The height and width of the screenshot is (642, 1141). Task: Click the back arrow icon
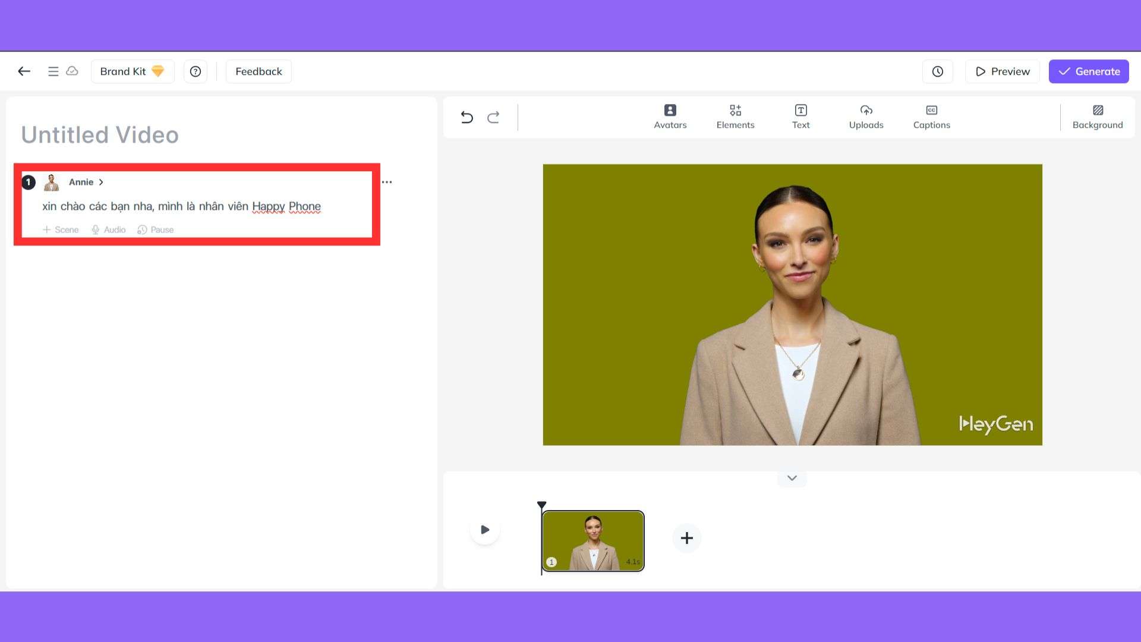coord(24,71)
